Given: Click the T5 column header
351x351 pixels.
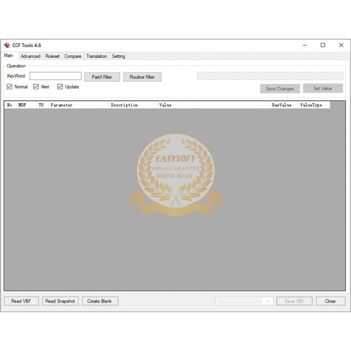Looking at the screenshot, I should [42, 105].
